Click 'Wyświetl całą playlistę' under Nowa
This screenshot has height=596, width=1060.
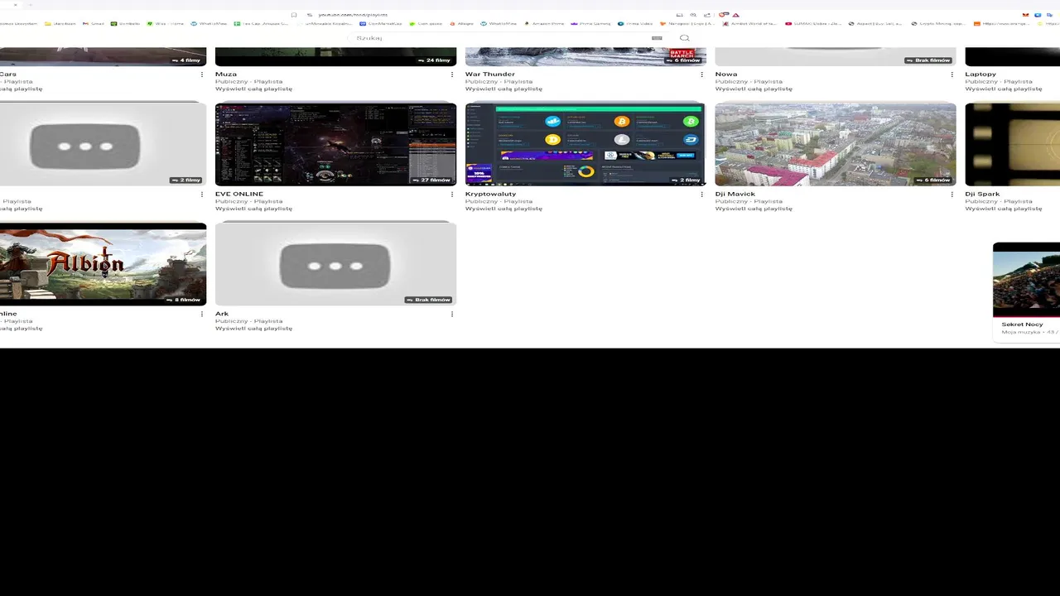click(754, 89)
